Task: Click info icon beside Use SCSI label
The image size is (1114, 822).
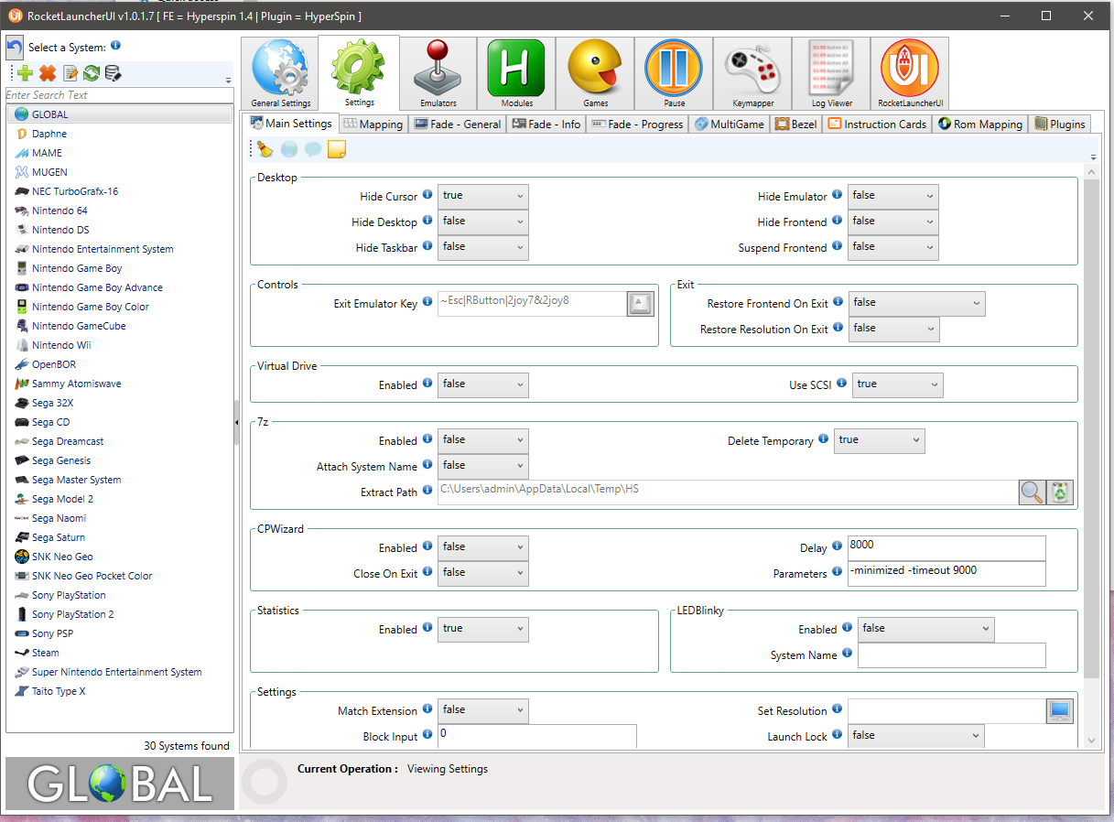Action: pyautogui.click(x=841, y=384)
